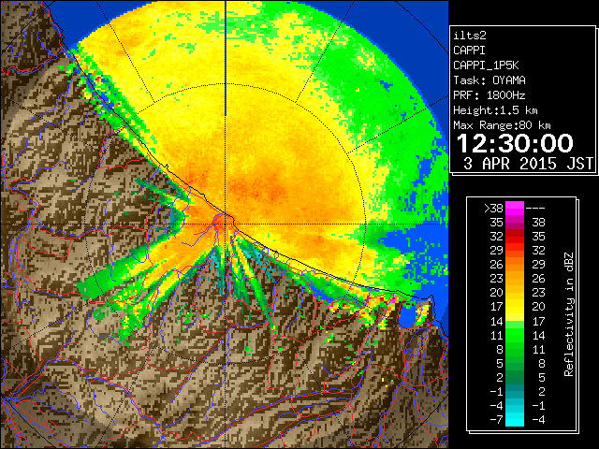Click the '-7' label at the legend bottom
Viewport: 599px width, 449px height.
point(496,420)
